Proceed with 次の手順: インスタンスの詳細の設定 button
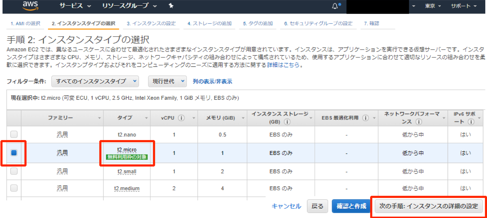Viewport: 487px width, 218px height. point(428,206)
